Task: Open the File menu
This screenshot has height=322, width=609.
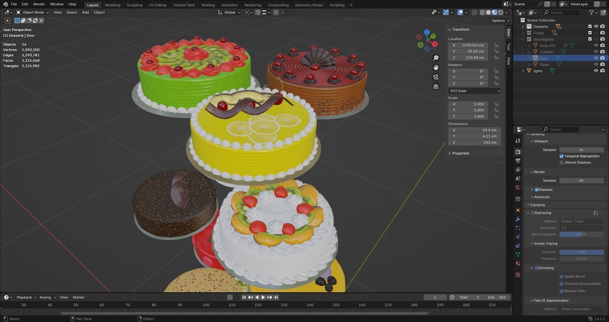Action: coord(14,4)
